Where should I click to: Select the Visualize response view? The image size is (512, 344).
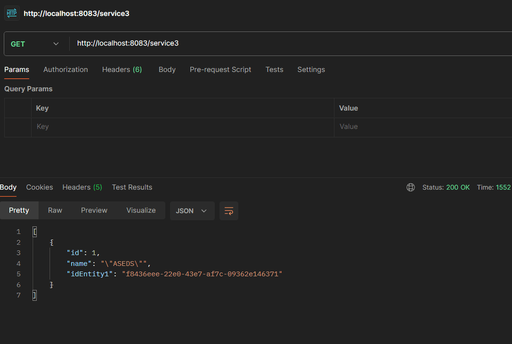(x=141, y=210)
